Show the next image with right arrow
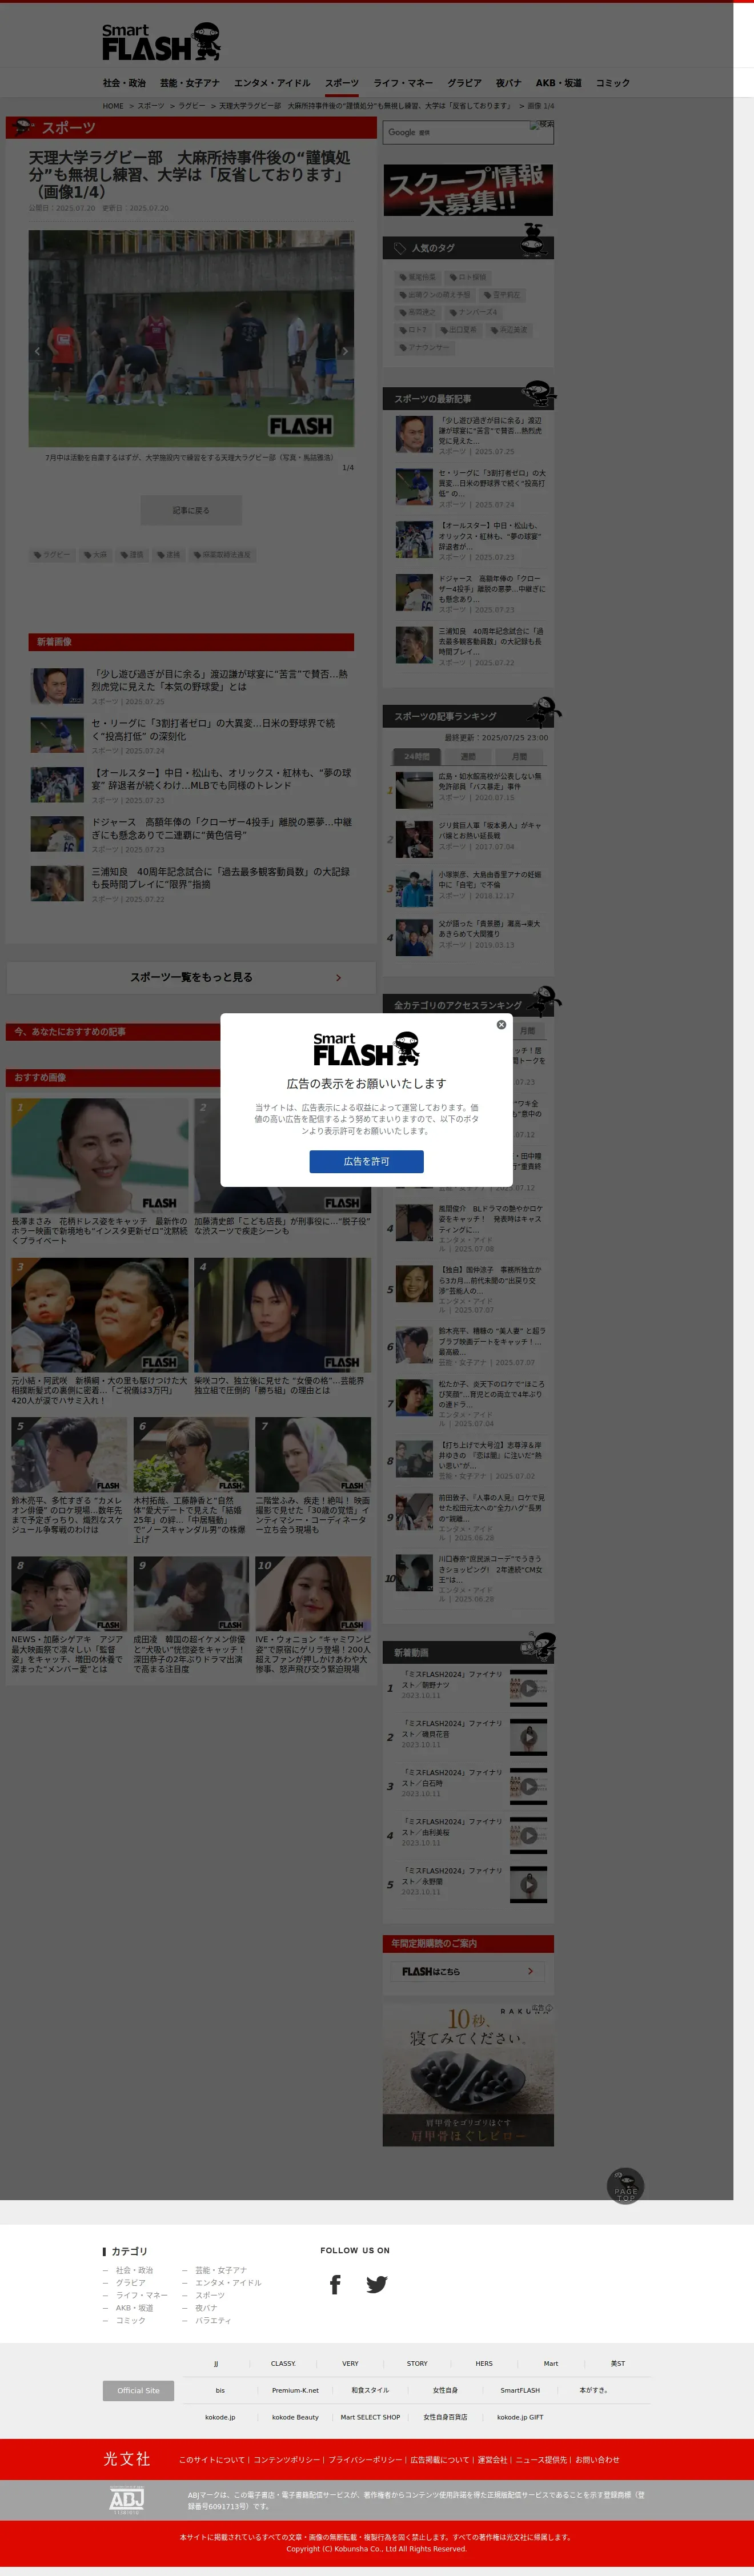The image size is (754, 2576). (x=345, y=351)
